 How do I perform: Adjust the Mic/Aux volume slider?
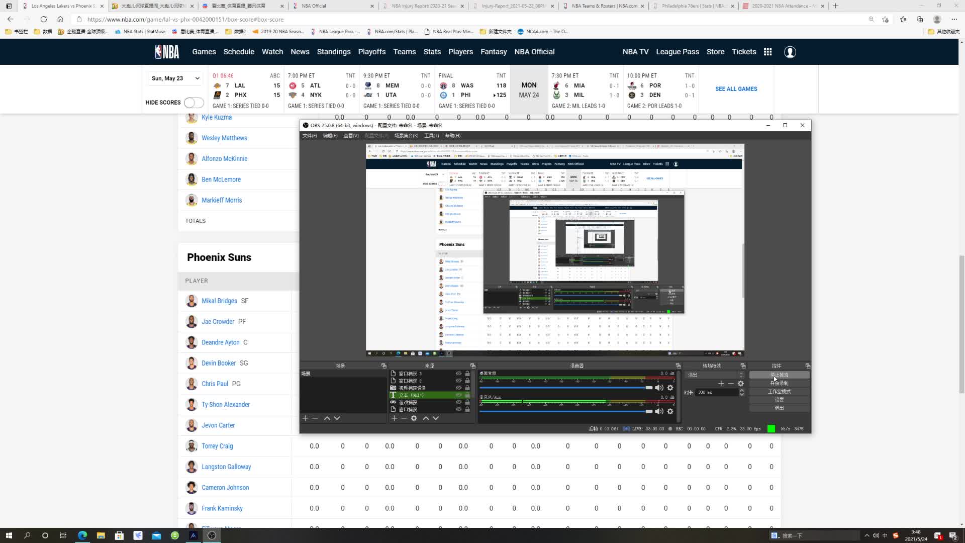pos(648,411)
